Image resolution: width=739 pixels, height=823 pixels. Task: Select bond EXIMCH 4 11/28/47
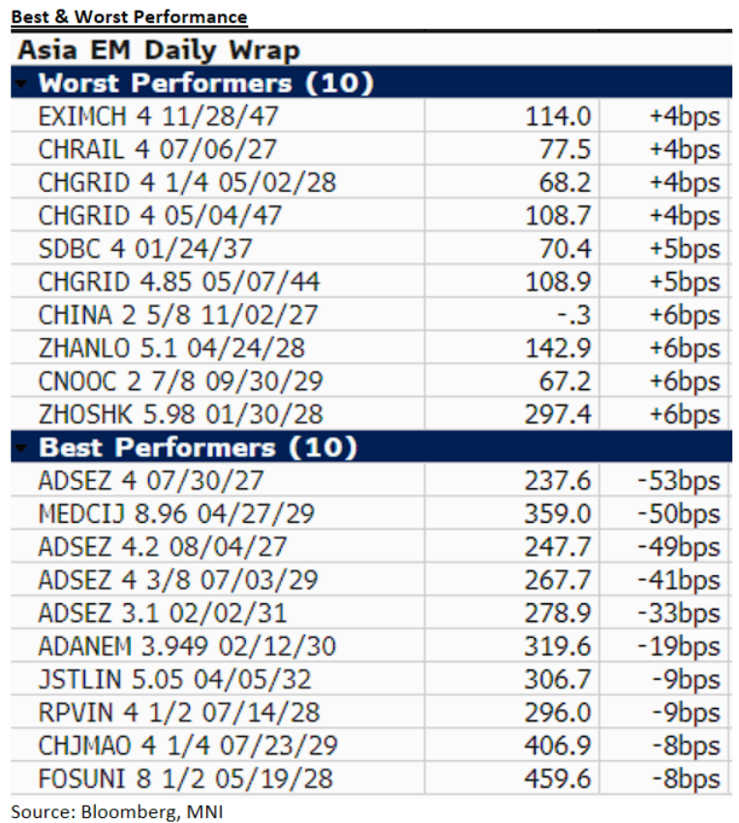pos(158,116)
